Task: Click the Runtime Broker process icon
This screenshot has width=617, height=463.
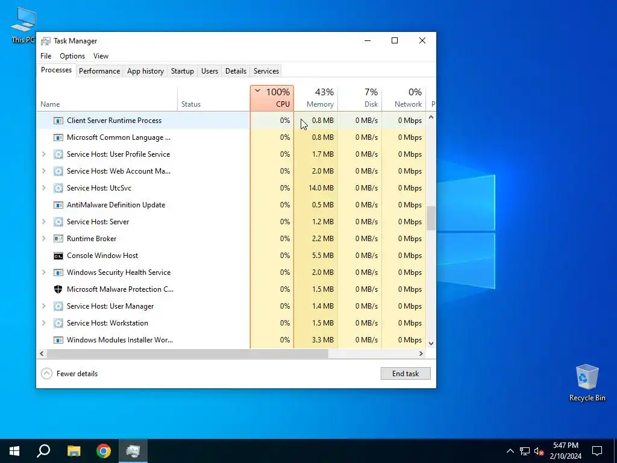Action: click(x=58, y=239)
